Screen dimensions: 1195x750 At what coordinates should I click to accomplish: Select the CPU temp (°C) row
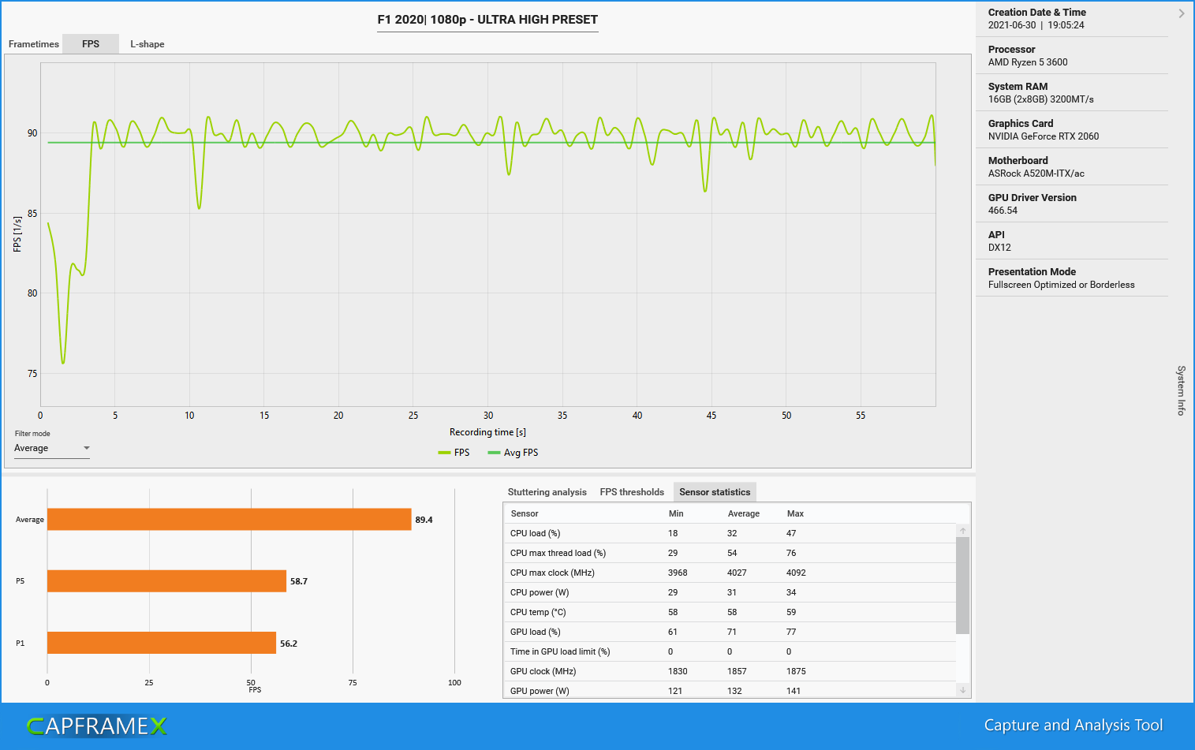click(730, 612)
